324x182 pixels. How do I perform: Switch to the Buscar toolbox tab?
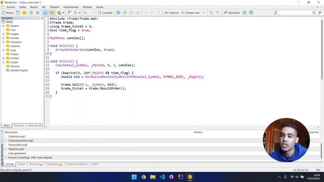tap(21, 164)
